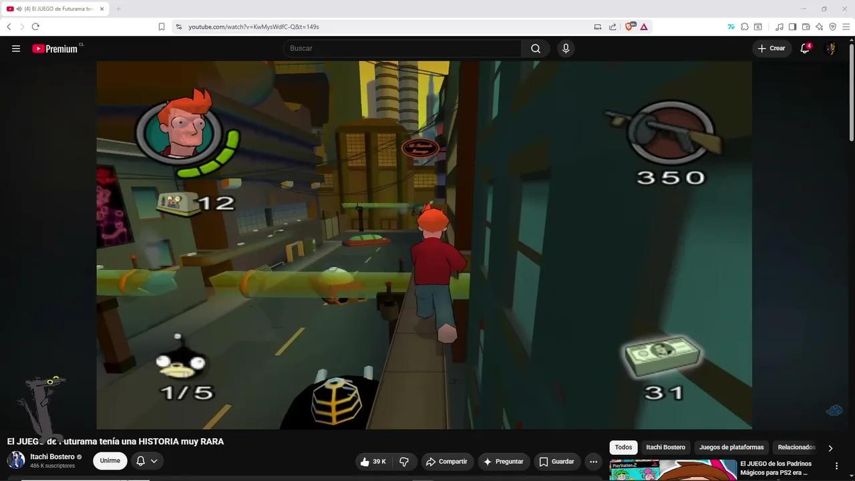855x481 pixels.
Task: Click the translate extension icon
Action: [731, 27]
